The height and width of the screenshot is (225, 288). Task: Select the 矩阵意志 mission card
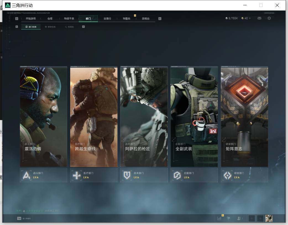tap(245, 117)
